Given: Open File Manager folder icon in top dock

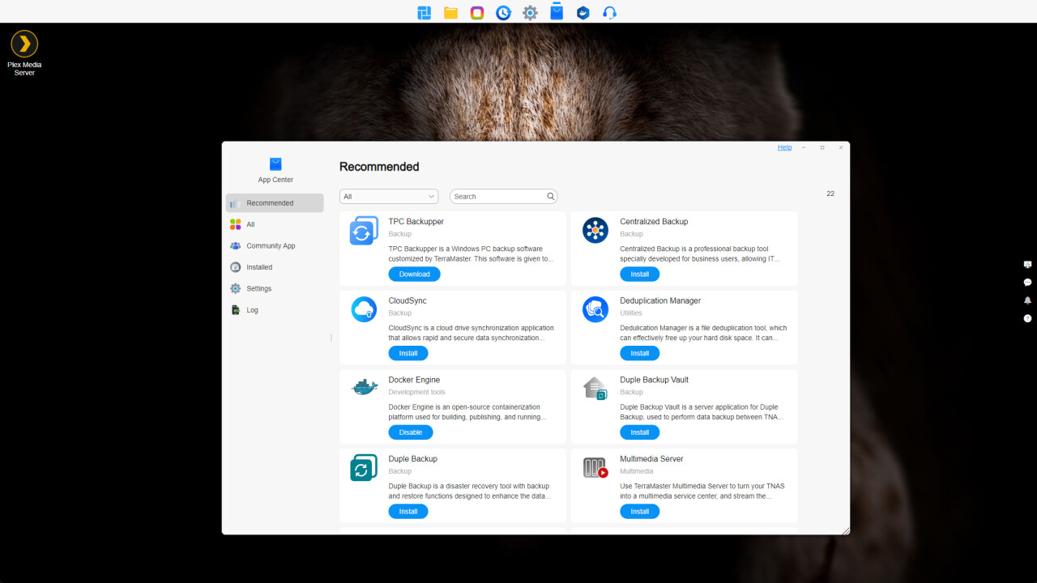Looking at the screenshot, I should pos(450,13).
